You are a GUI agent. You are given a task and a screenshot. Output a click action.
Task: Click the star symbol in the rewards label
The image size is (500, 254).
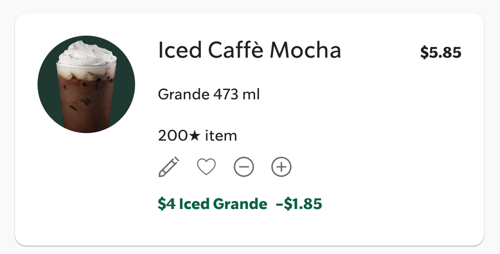point(195,136)
